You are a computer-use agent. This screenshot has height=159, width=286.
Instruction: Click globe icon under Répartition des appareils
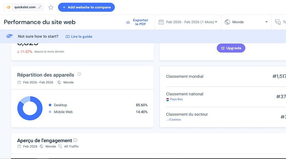pos(59,82)
